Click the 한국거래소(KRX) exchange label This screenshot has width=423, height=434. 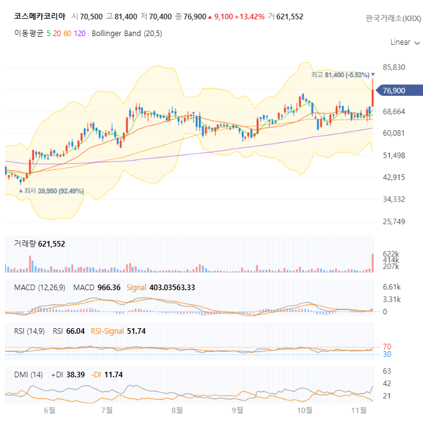[393, 19]
